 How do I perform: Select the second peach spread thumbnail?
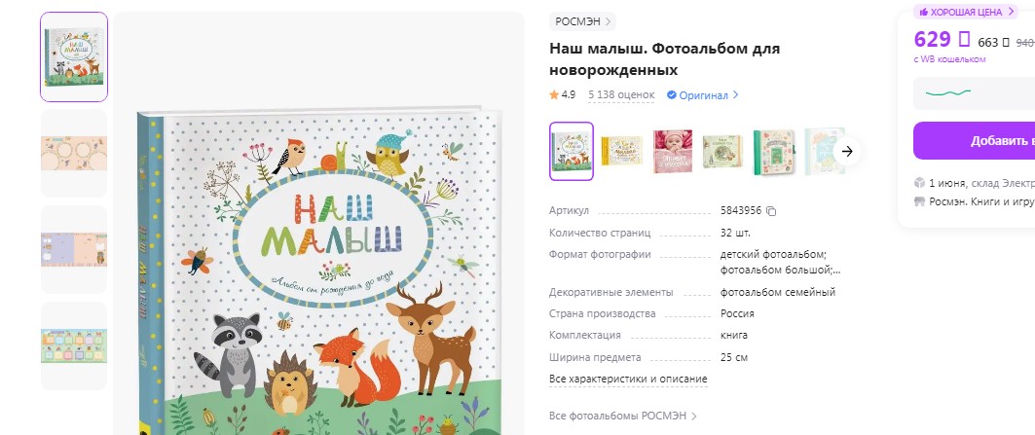point(74,153)
